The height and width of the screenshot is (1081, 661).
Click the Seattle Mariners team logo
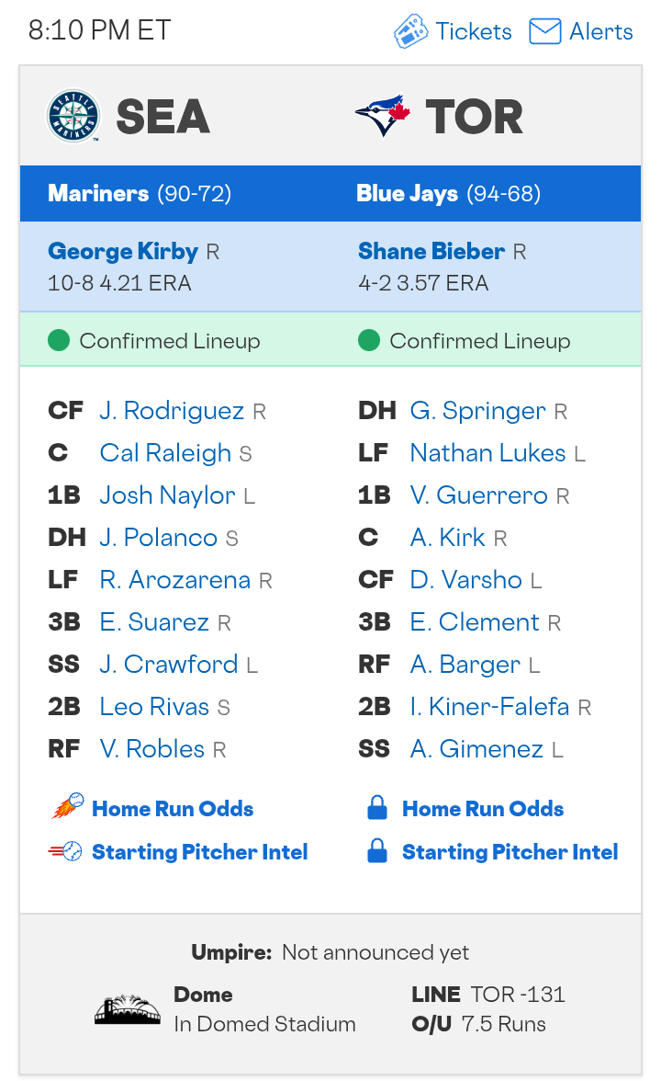(73, 116)
